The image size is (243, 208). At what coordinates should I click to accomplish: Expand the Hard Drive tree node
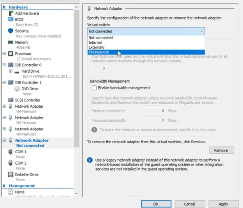[x=11, y=71]
